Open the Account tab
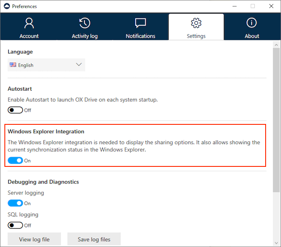The width and height of the screenshot is (281, 247). (29, 27)
